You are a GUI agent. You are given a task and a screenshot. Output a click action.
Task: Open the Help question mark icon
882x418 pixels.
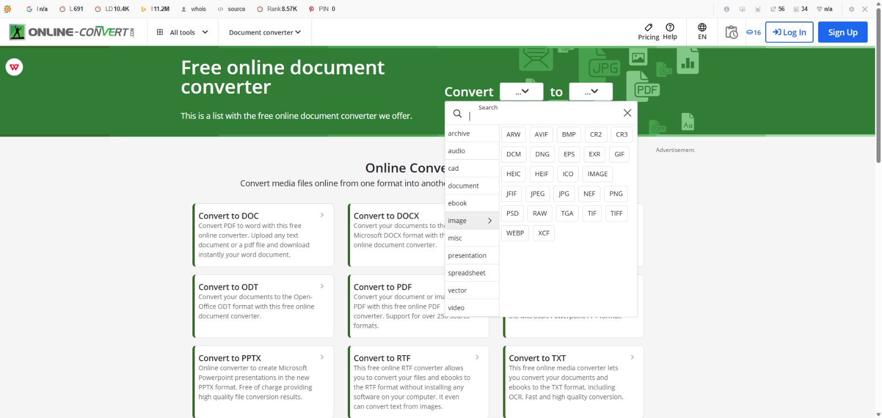click(x=670, y=28)
